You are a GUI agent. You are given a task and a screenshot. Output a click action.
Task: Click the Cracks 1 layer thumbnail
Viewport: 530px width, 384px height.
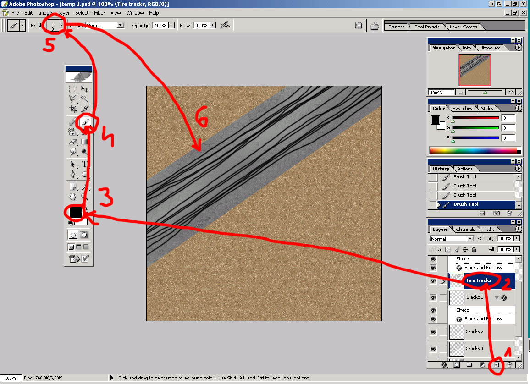[x=456, y=349]
